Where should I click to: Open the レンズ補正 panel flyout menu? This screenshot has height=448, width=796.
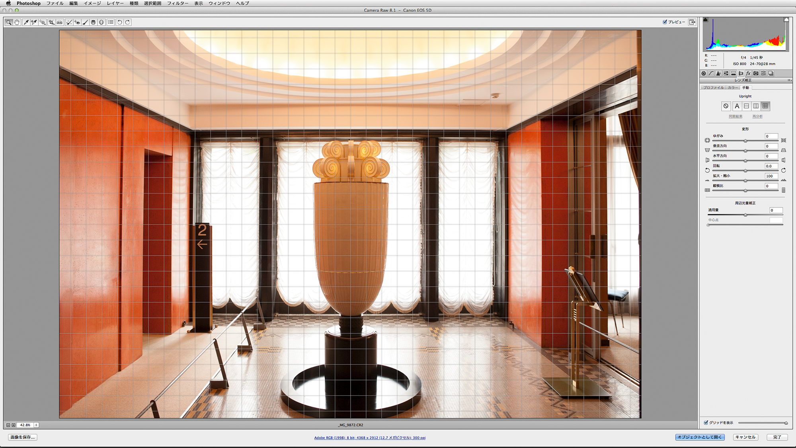coord(789,80)
